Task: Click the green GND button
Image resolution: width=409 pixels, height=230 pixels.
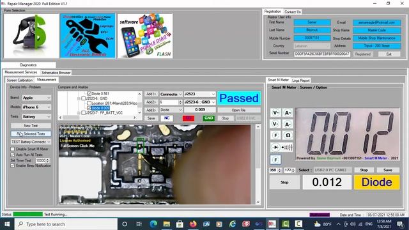Action: 208,118
